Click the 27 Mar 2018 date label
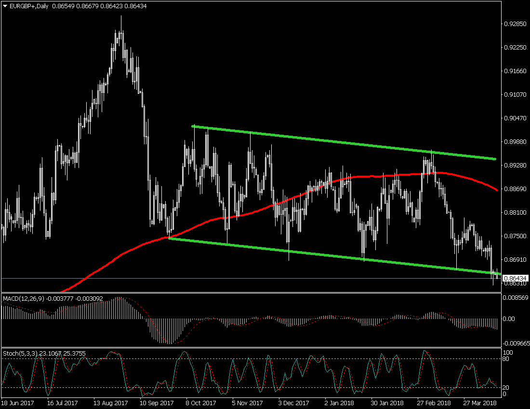 (x=480, y=402)
